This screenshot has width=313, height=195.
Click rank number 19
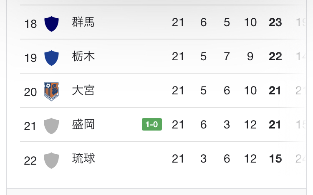pos(30,58)
